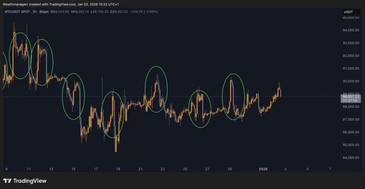The image size is (365, 189).
Task: Click the date label 5 on time axis
Action: pos(308,169)
